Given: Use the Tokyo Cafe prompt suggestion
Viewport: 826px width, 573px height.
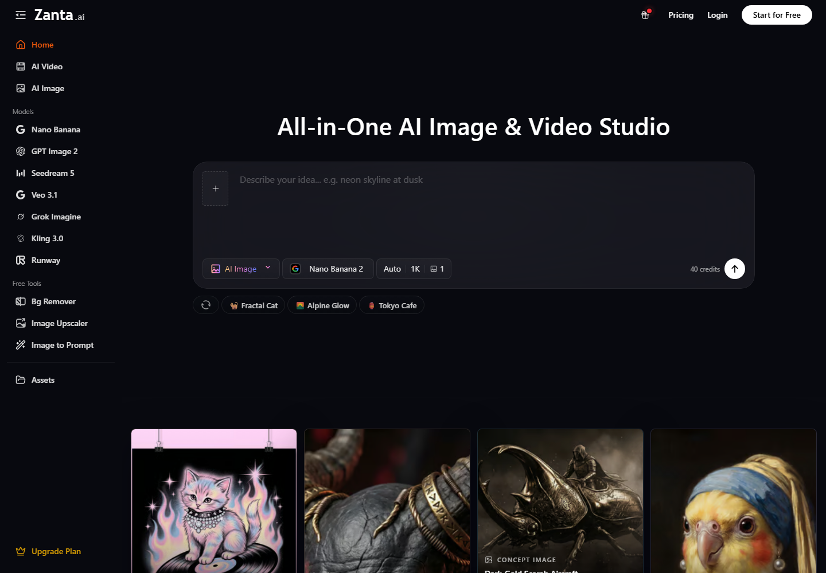Looking at the screenshot, I should coord(392,305).
